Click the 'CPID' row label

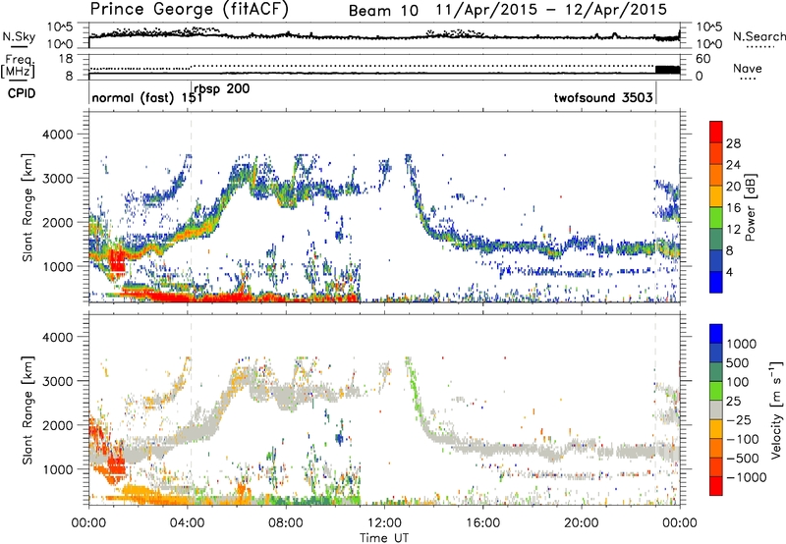coord(22,93)
